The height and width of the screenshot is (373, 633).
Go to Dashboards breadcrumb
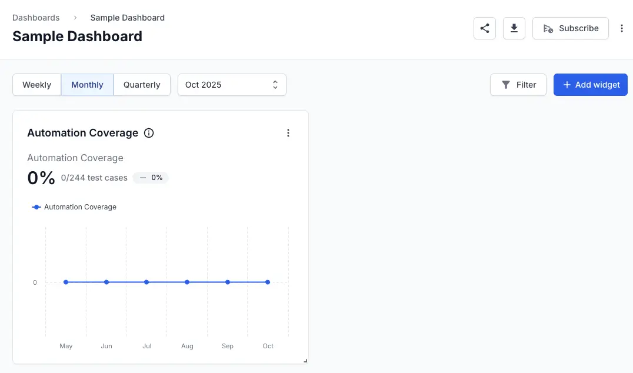pyautogui.click(x=36, y=18)
